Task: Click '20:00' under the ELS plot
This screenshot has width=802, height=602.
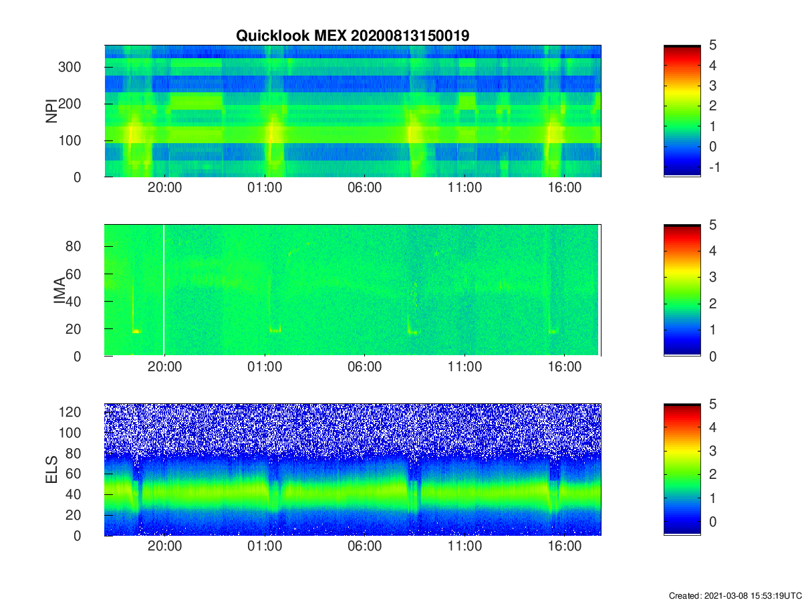Action: click(x=164, y=546)
